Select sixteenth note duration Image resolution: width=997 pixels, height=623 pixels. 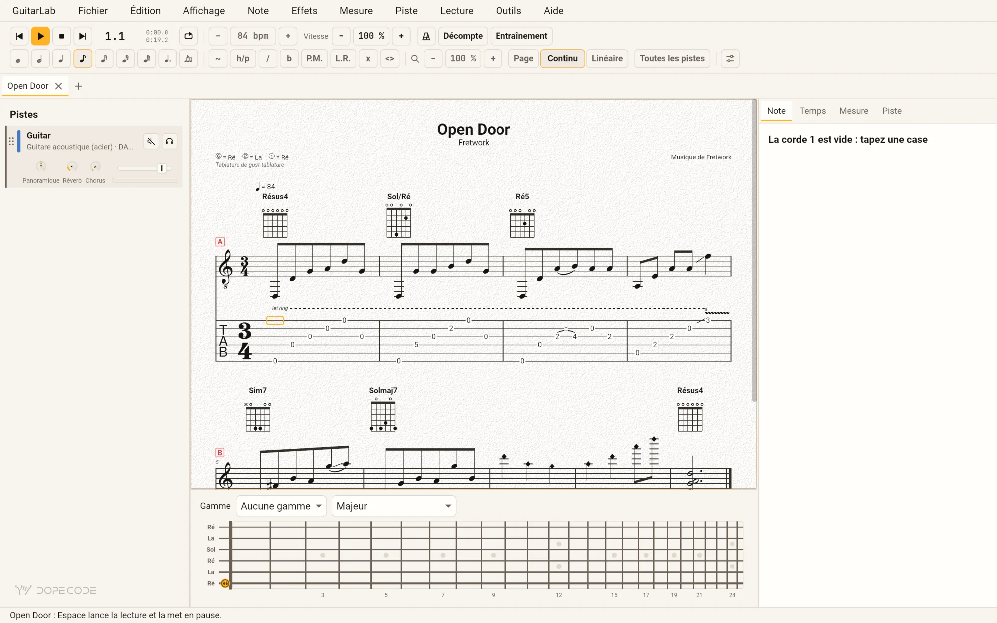pos(104,59)
